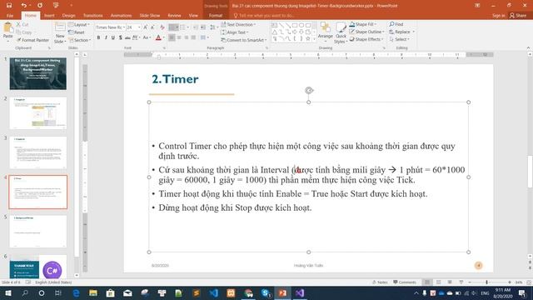
Task: Toggle bold formatting
Action: click(98, 37)
